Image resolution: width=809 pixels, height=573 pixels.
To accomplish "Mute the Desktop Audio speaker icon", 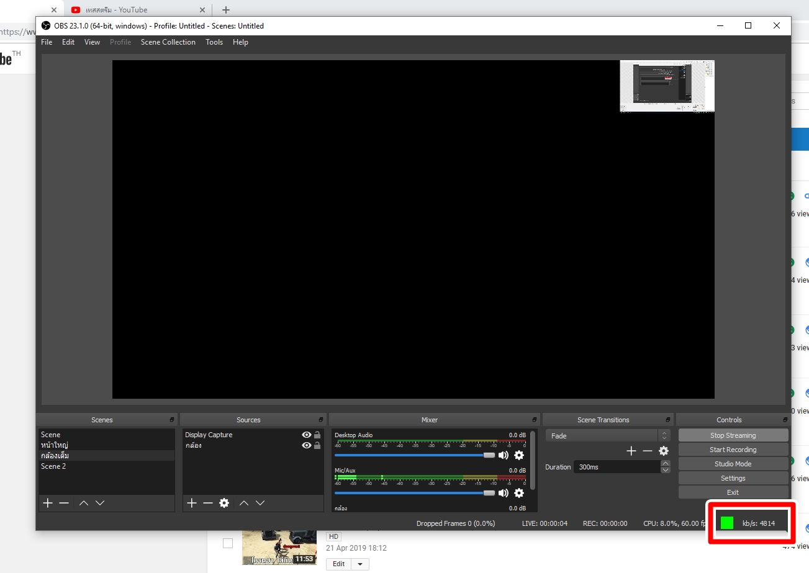I will pos(503,455).
